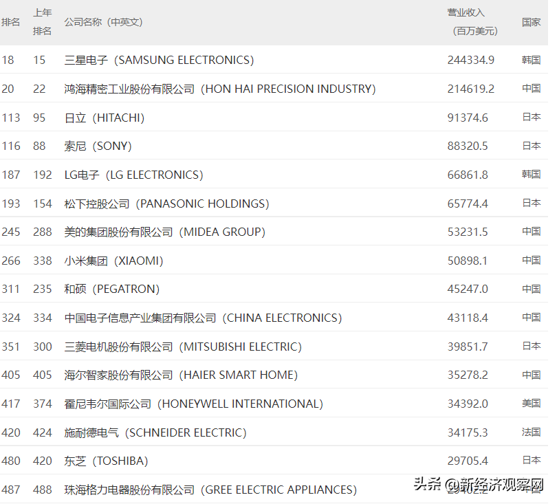The height and width of the screenshot is (504, 557).
Task: Click LG Electronics revenue value 66861.8
Action: [468, 175]
